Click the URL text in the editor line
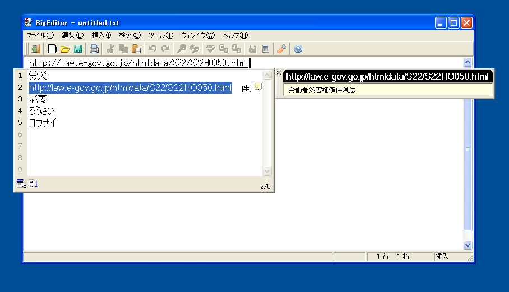The width and height of the screenshot is (509, 292). pos(138,63)
